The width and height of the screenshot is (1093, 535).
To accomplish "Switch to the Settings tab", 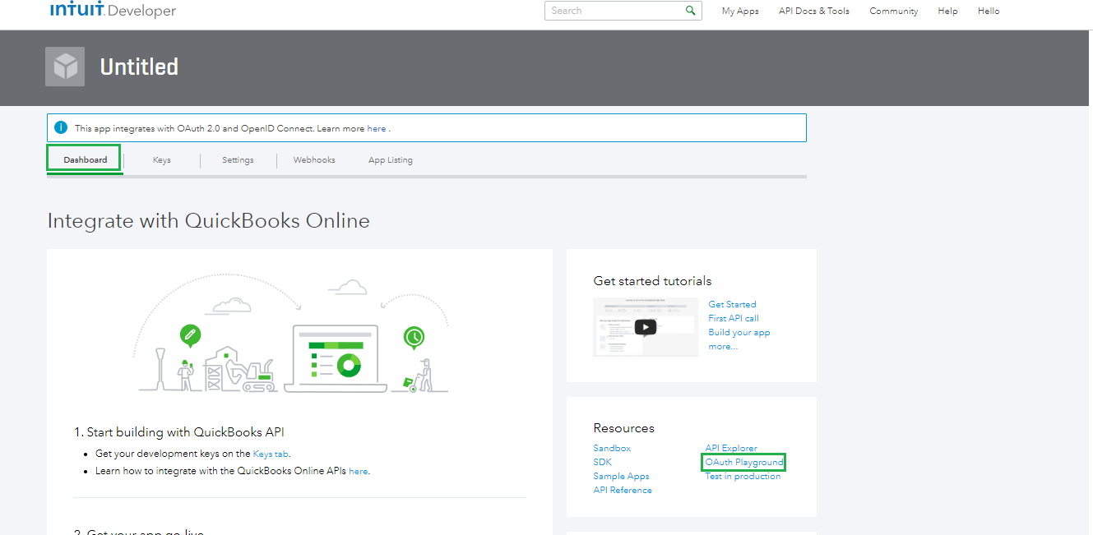I will pos(238,160).
